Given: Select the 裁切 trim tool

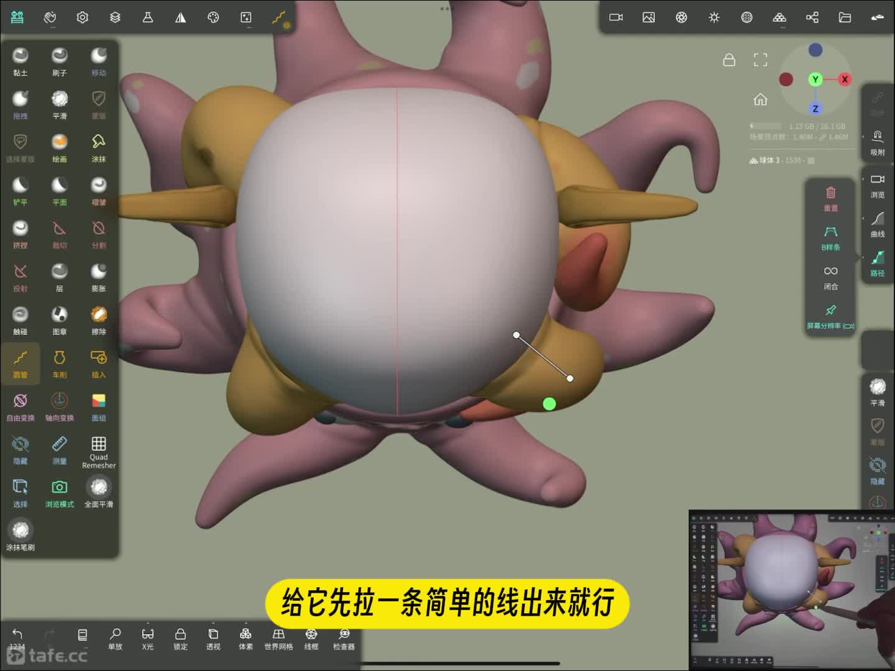Looking at the screenshot, I should coord(60,234).
